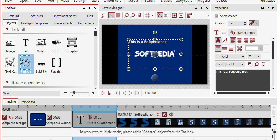Image resolution: width=280 pixels, height=140 pixels.
Task: Open the Arial font dropdown
Action: point(230,57)
